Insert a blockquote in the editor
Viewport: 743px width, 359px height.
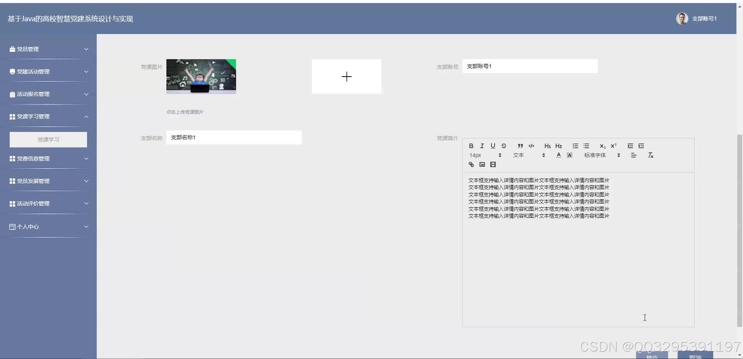(520, 146)
